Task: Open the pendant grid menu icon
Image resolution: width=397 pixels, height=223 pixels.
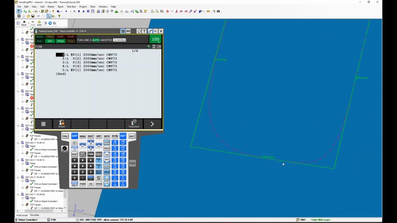Action: [43, 124]
